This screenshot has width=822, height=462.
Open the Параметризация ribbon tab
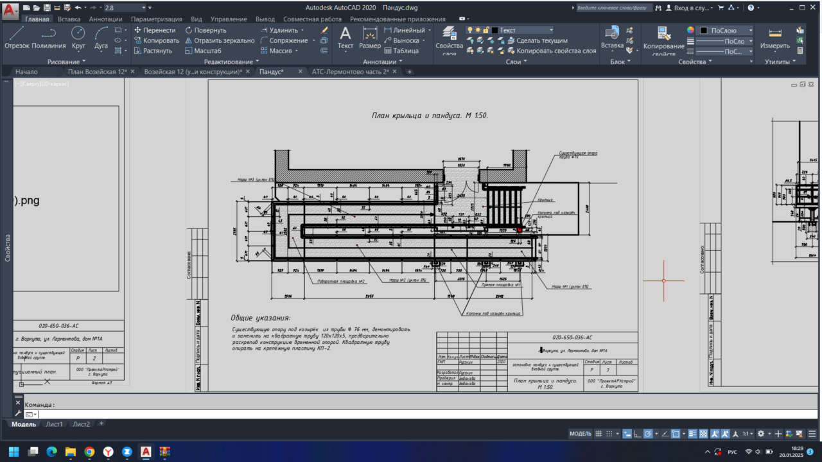click(157, 19)
